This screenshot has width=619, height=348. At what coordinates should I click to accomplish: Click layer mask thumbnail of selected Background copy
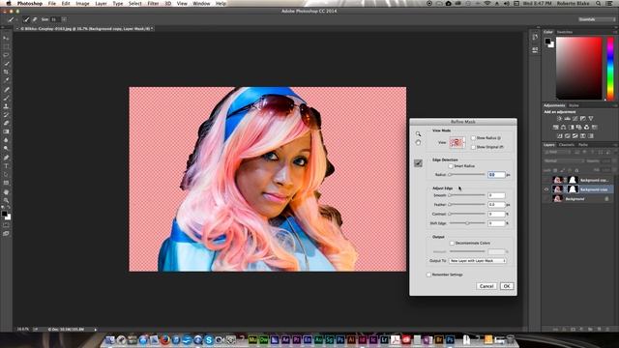tap(573, 189)
